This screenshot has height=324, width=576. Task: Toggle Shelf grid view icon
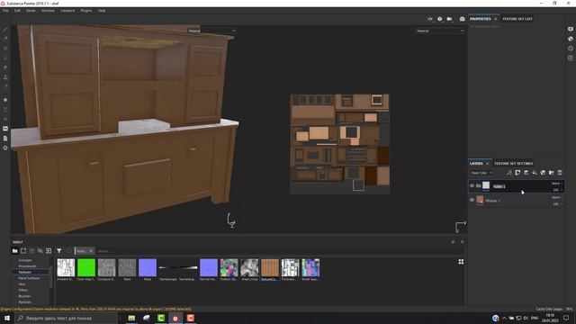point(461,262)
